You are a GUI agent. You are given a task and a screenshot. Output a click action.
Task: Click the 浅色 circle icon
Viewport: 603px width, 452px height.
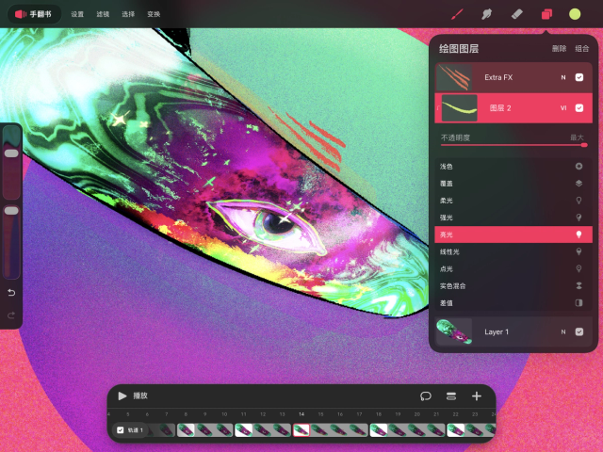(579, 166)
